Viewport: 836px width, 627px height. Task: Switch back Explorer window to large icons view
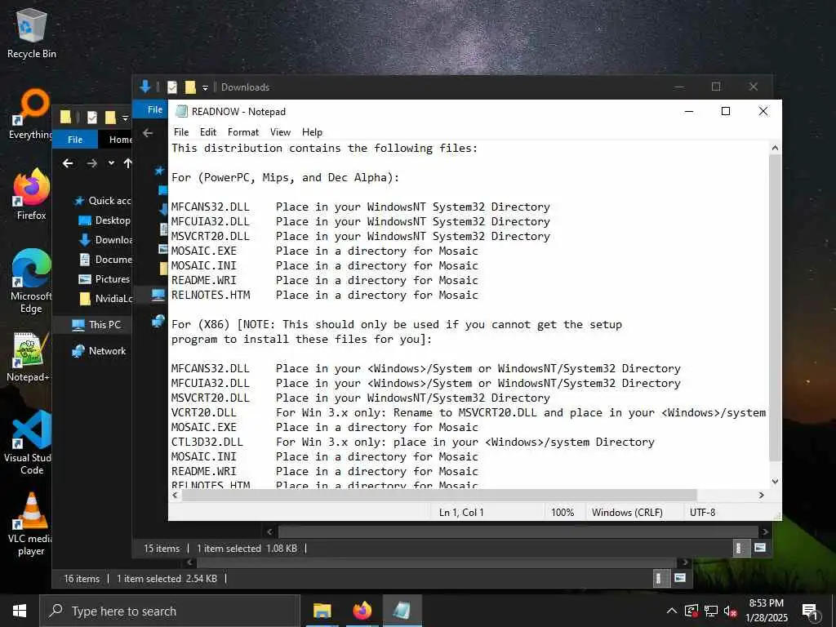[680, 578]
